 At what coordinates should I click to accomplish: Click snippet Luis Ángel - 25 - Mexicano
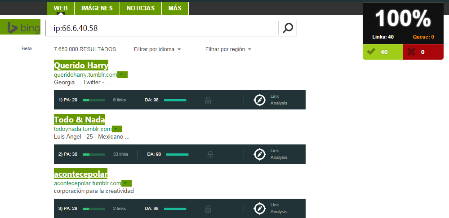(x=92, y=137)
